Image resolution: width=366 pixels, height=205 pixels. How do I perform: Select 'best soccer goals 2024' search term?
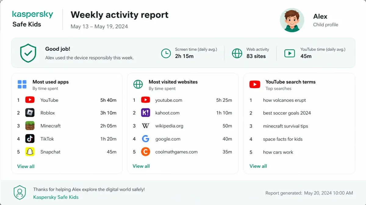click(x=287, y=113)
